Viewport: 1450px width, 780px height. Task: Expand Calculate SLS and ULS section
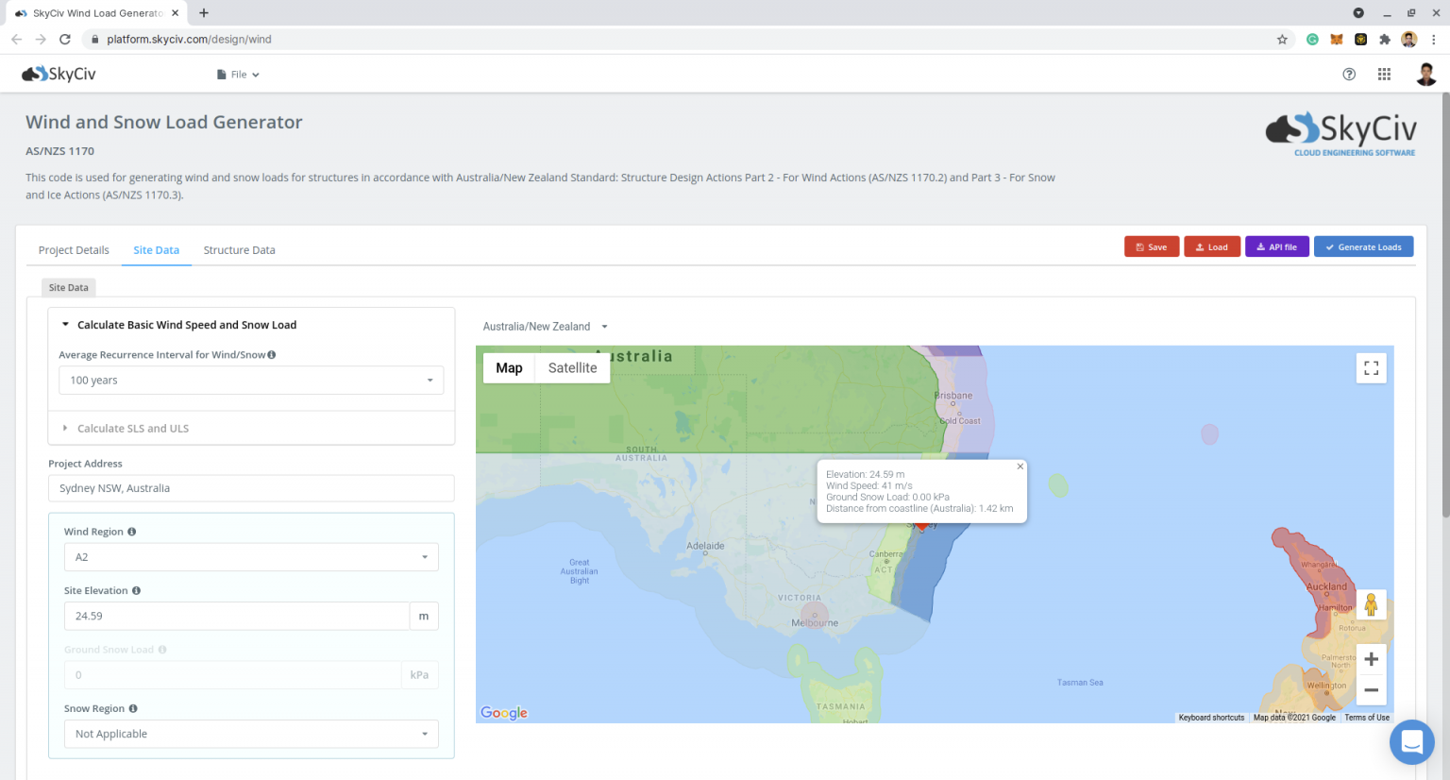point(132,429)
